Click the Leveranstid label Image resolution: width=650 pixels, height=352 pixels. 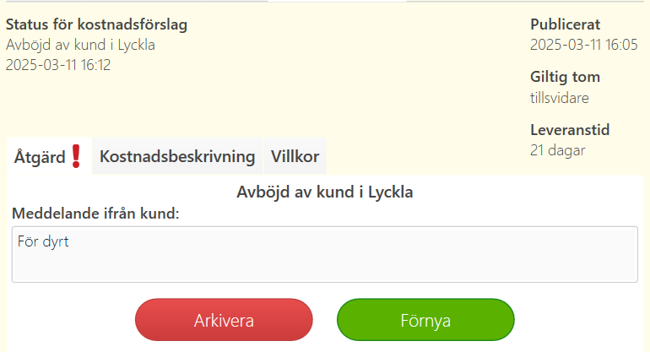click(570, 130)
